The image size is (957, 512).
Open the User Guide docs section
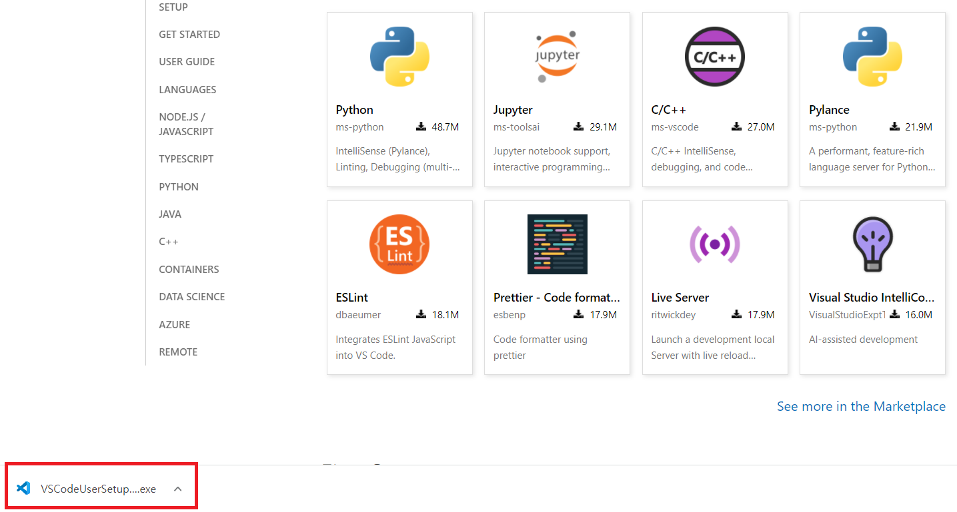coord(187,62)
